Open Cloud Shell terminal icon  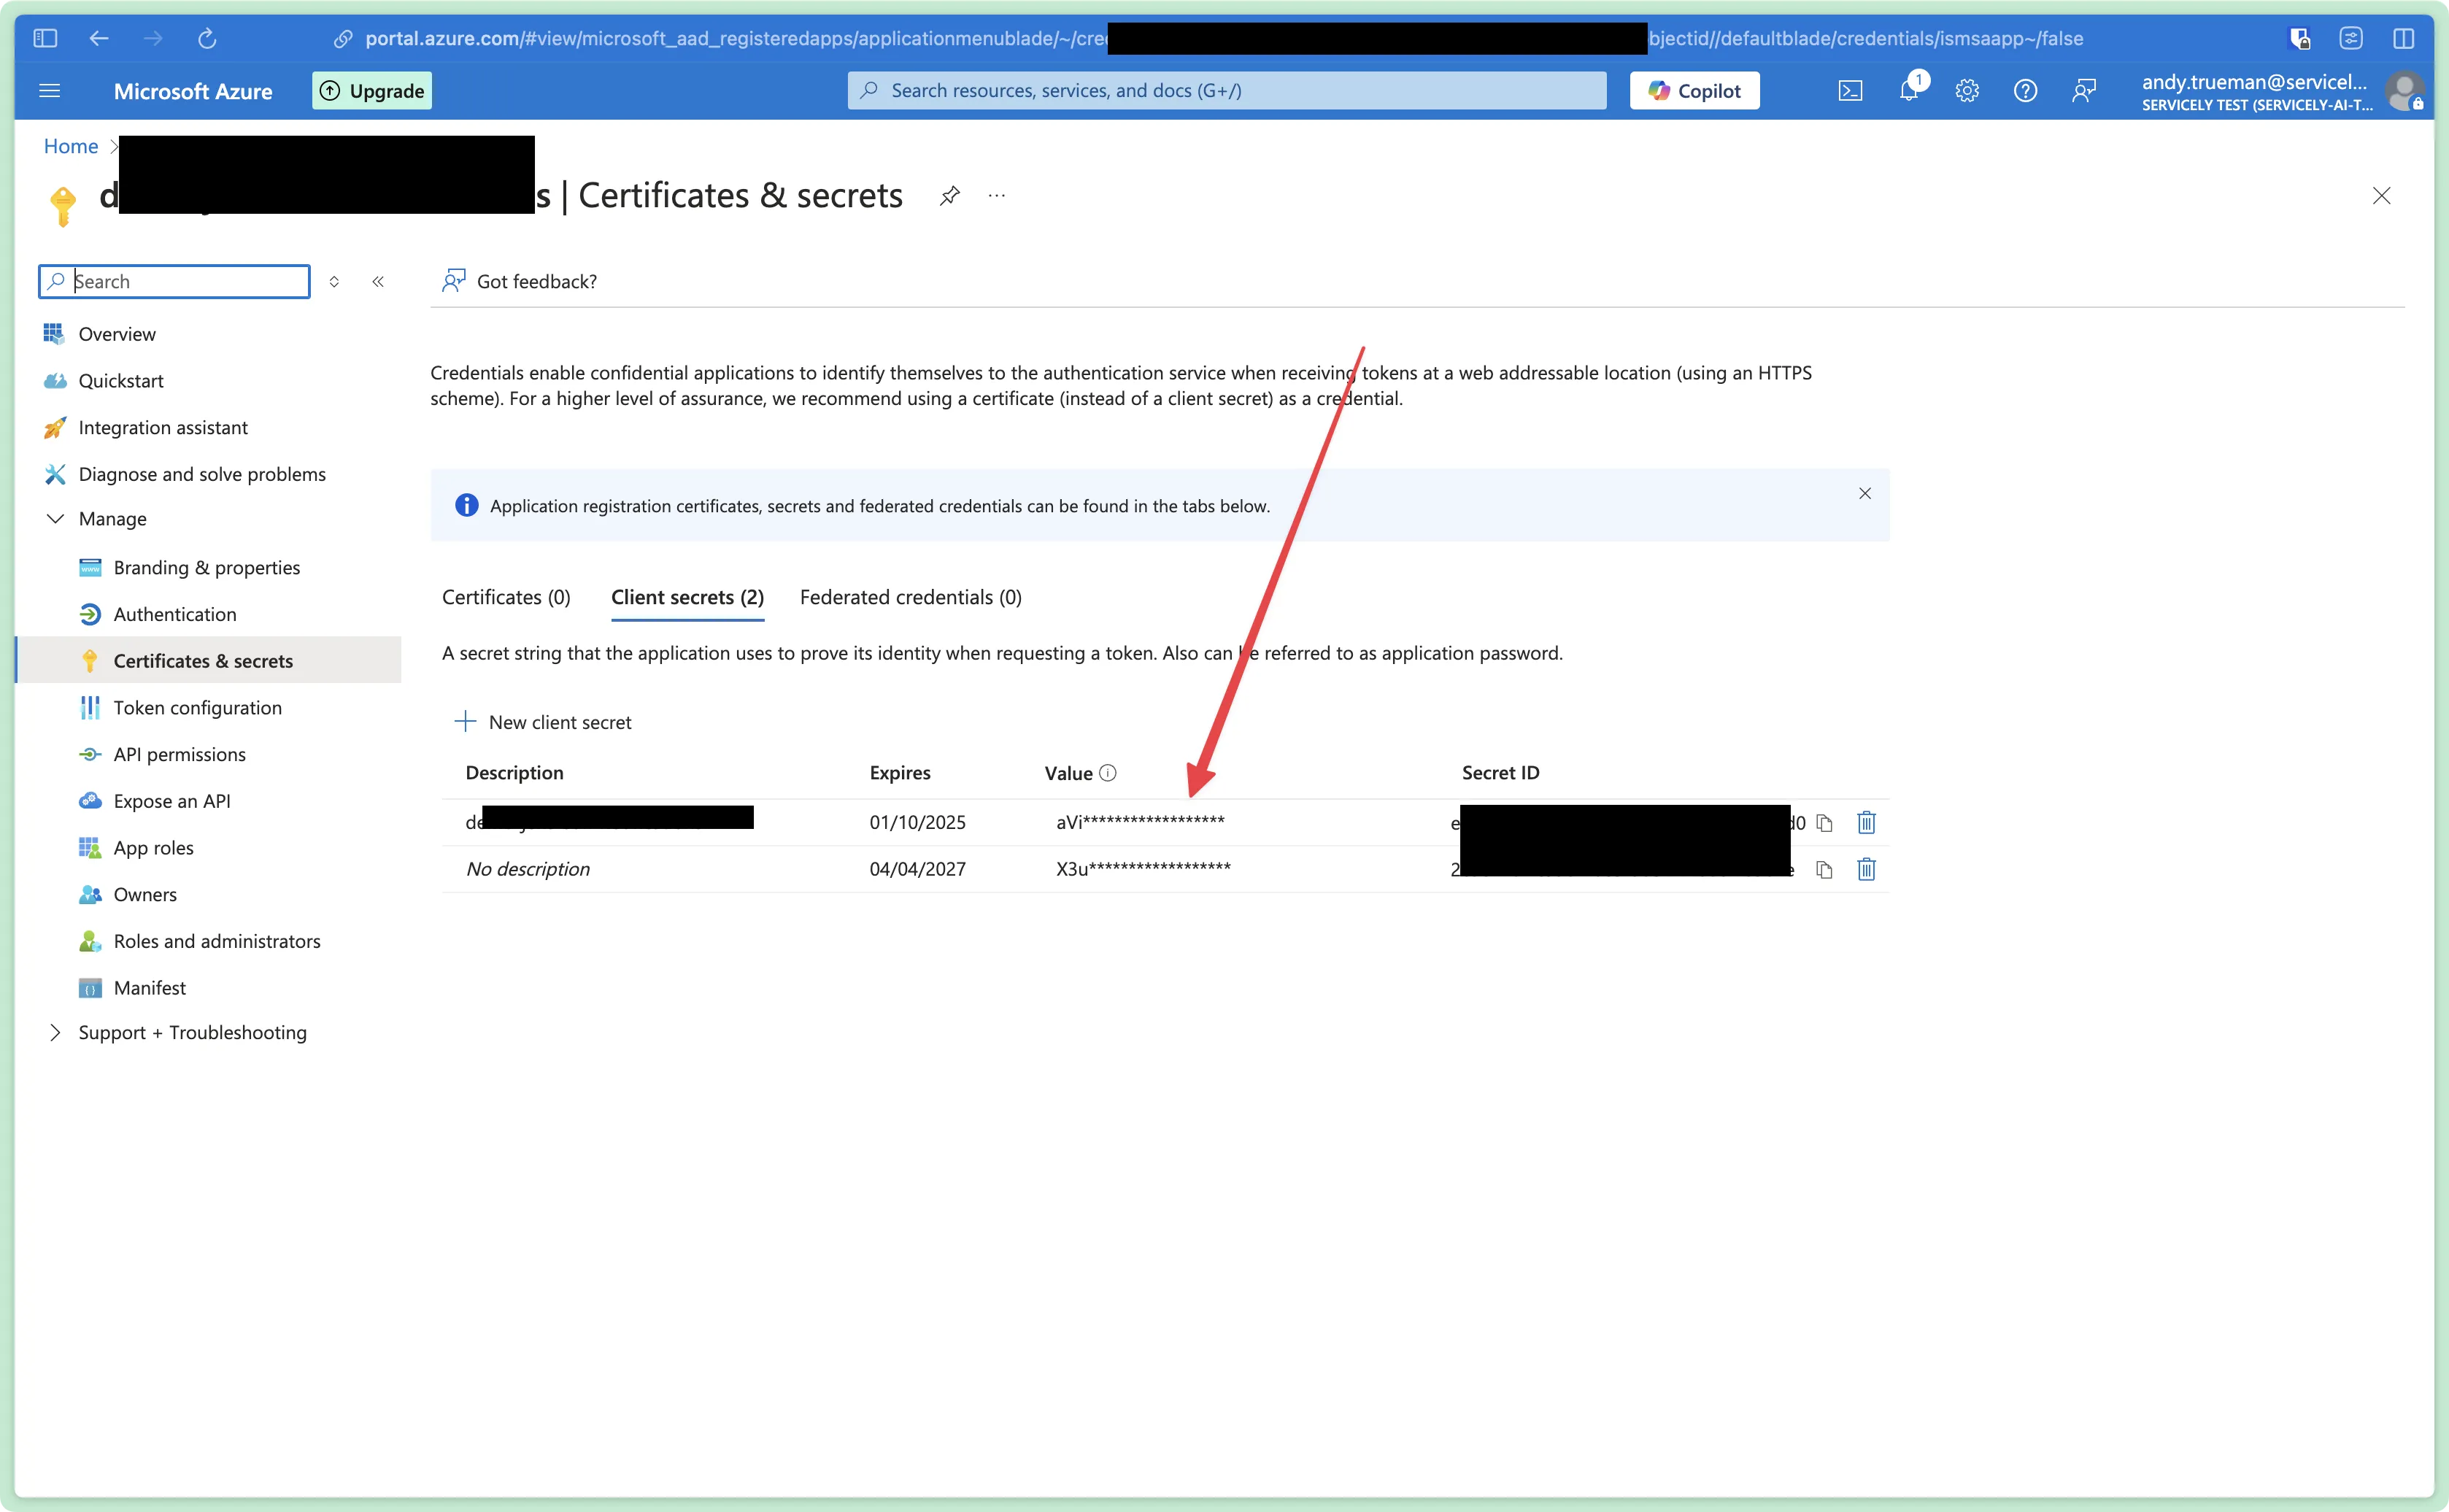pos(1850,91)
